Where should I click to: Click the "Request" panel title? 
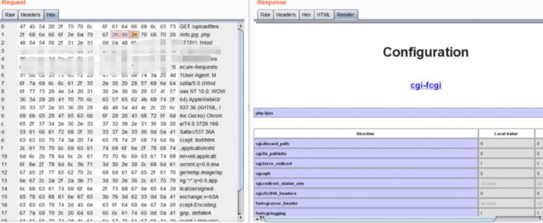pyautogui.click(x=14, y=3)
